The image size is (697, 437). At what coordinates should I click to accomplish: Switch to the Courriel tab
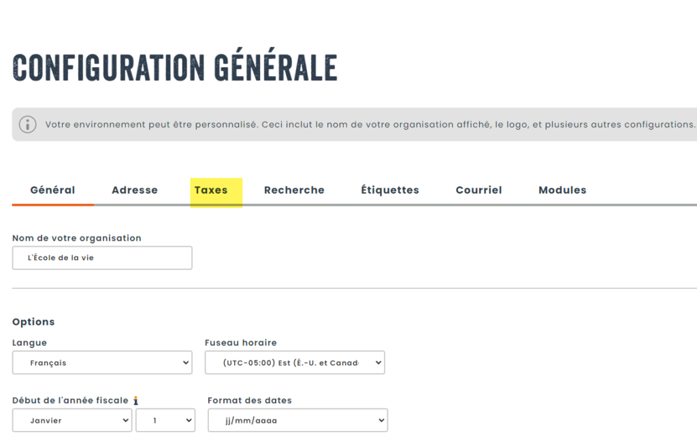[x=479, y=190]
